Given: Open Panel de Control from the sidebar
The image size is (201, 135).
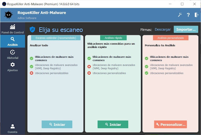Looking at the screenshot, I should coord(13,29).
